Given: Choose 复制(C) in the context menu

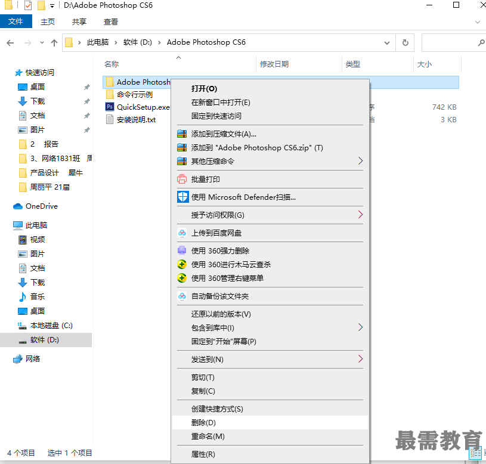Looking at the screenshot, I should tap(270, 391).
